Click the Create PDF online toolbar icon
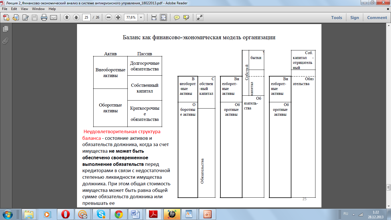Viewport: 391px width, 220px height. click(x=6, y=17)
